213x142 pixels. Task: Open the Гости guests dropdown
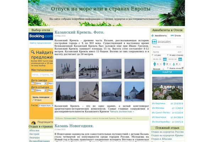pyautogui.click(x=46, y=105)
